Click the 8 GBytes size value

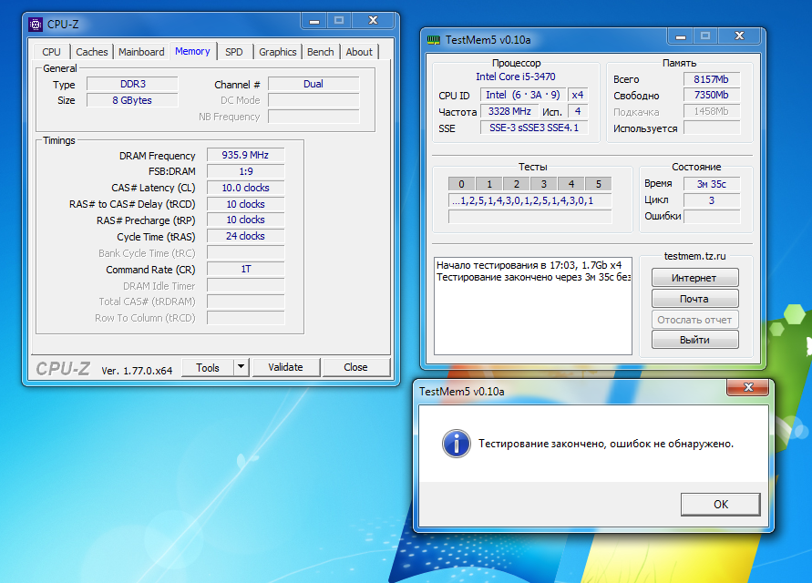click(132, 100)
